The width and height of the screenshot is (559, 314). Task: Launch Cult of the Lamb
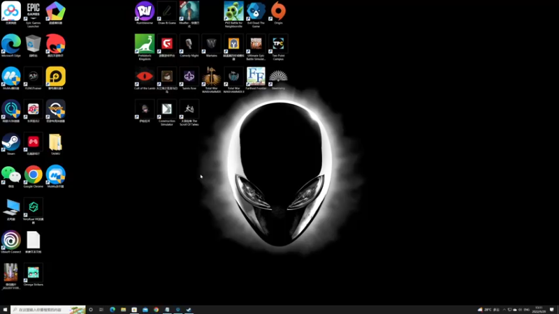pyautogui.click(x=145, y=78)
